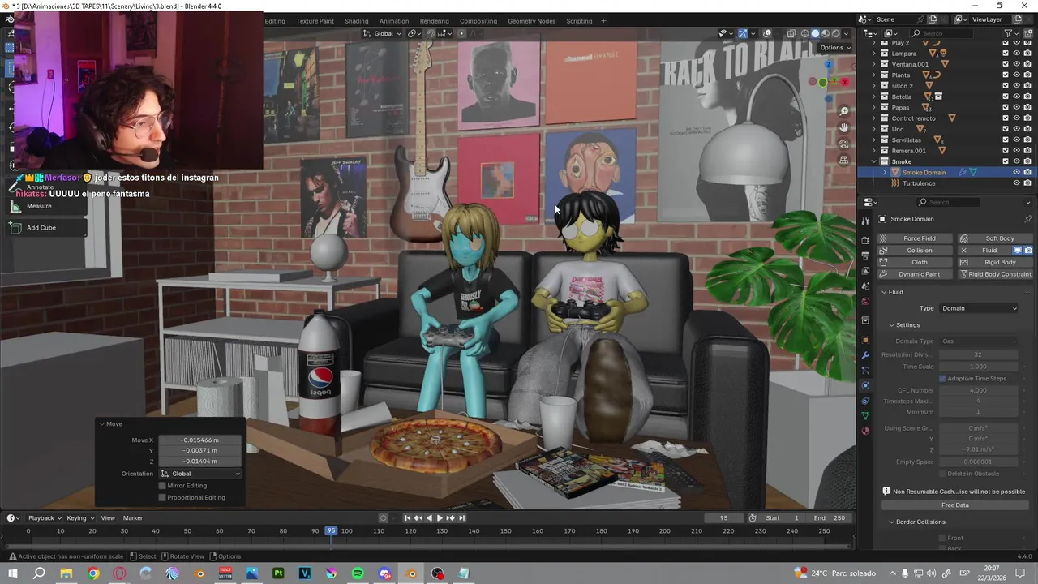Enable Mirror Editing checkbox
The height and width of the screenshot is (584, 1038).
162,485
